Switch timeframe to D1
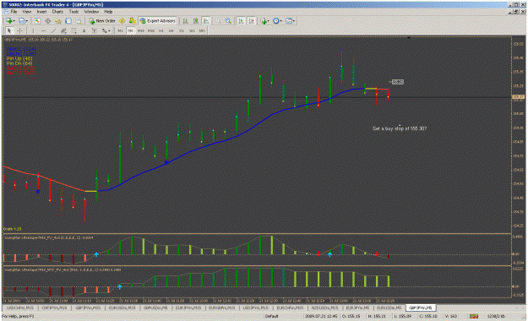The image size is (528, 321). point(182,30)
